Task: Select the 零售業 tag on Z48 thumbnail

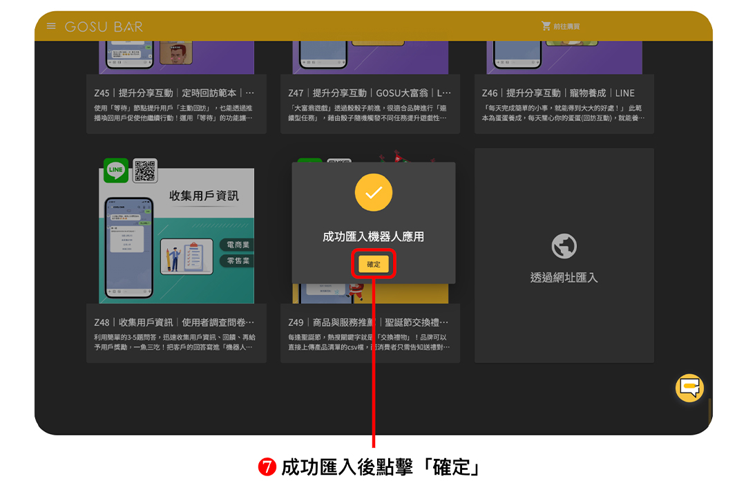Action: point(237,261)
